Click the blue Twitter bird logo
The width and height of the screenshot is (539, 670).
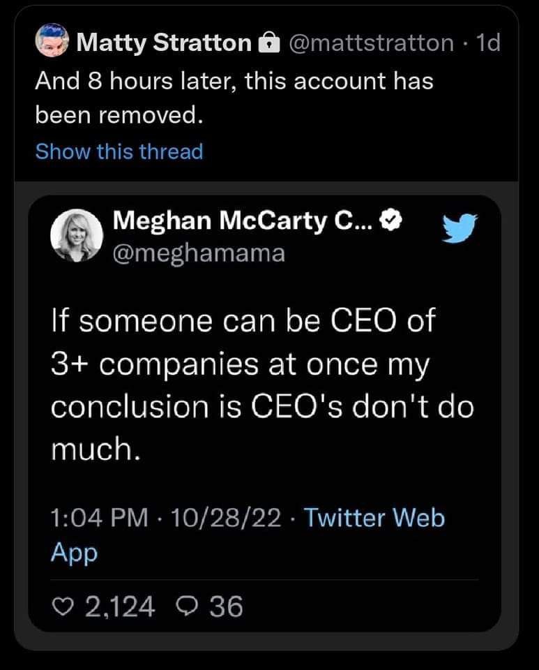click(x=460, y=229)
